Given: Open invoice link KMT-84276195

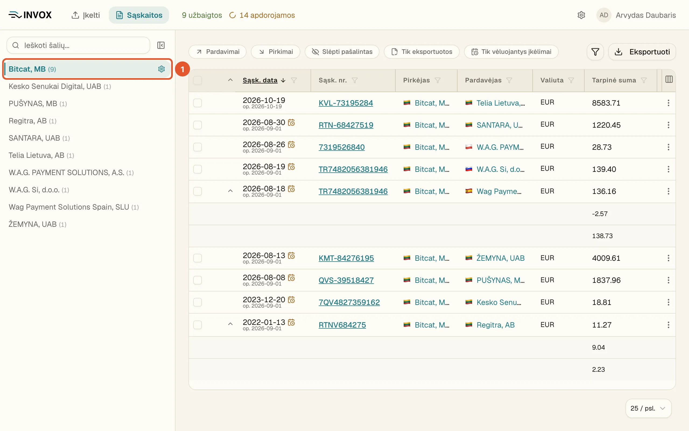Looking at the screenshot, I should (346, 258).
